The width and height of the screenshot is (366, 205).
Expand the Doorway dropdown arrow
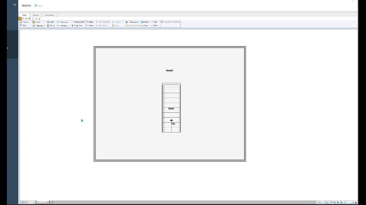(x=69, y=22)
